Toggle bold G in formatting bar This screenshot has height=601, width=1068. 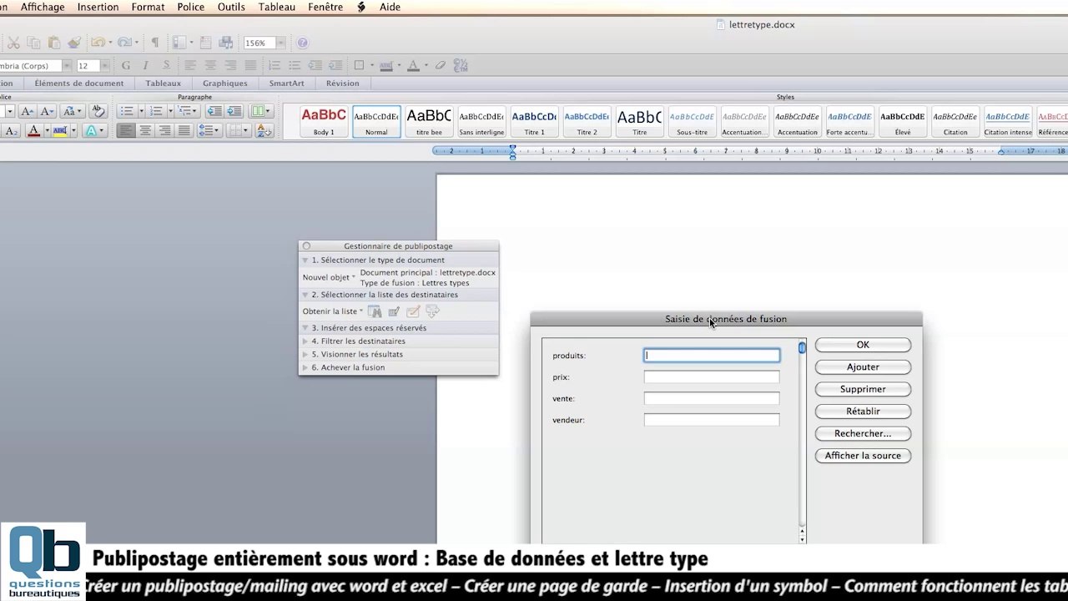pyautogui.click(x=125, y=65)
